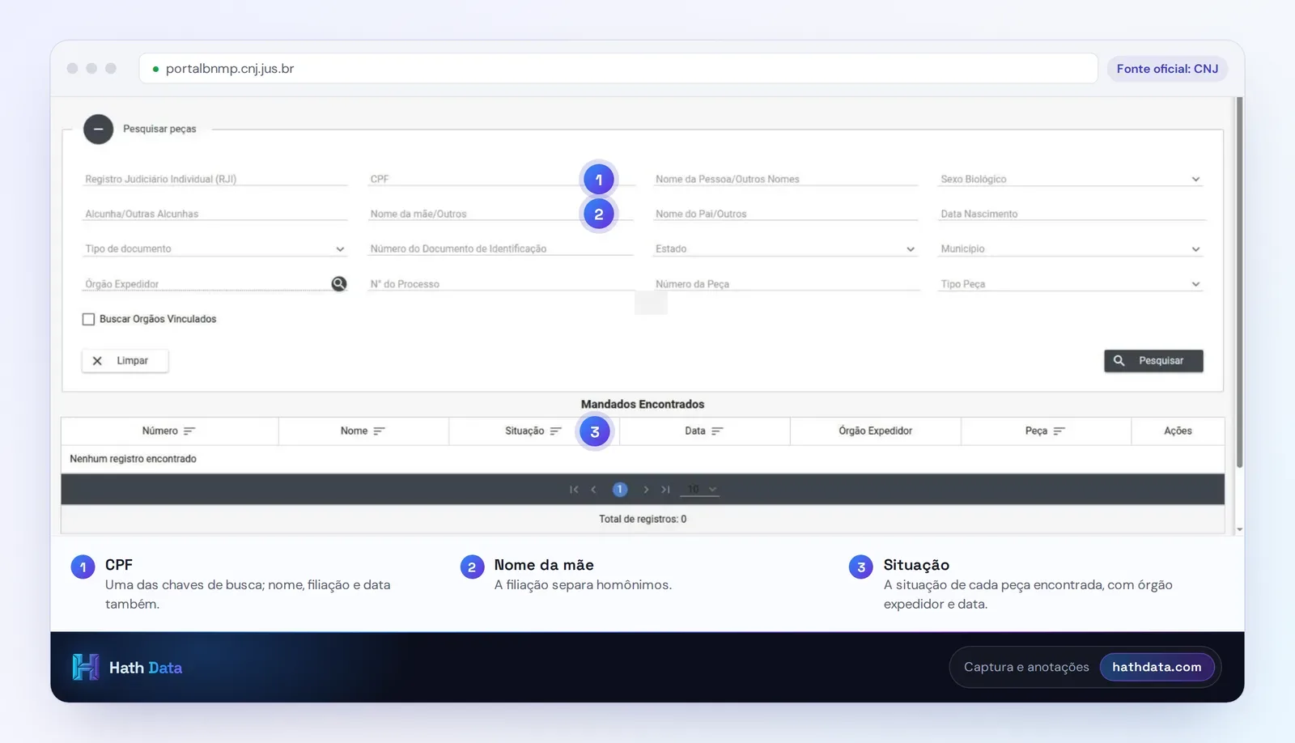Enable Buscar Órgãos Vinculados checkbox

point(89,319)
